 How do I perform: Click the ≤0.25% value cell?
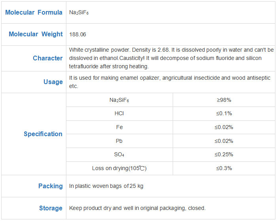pos(224,155)
